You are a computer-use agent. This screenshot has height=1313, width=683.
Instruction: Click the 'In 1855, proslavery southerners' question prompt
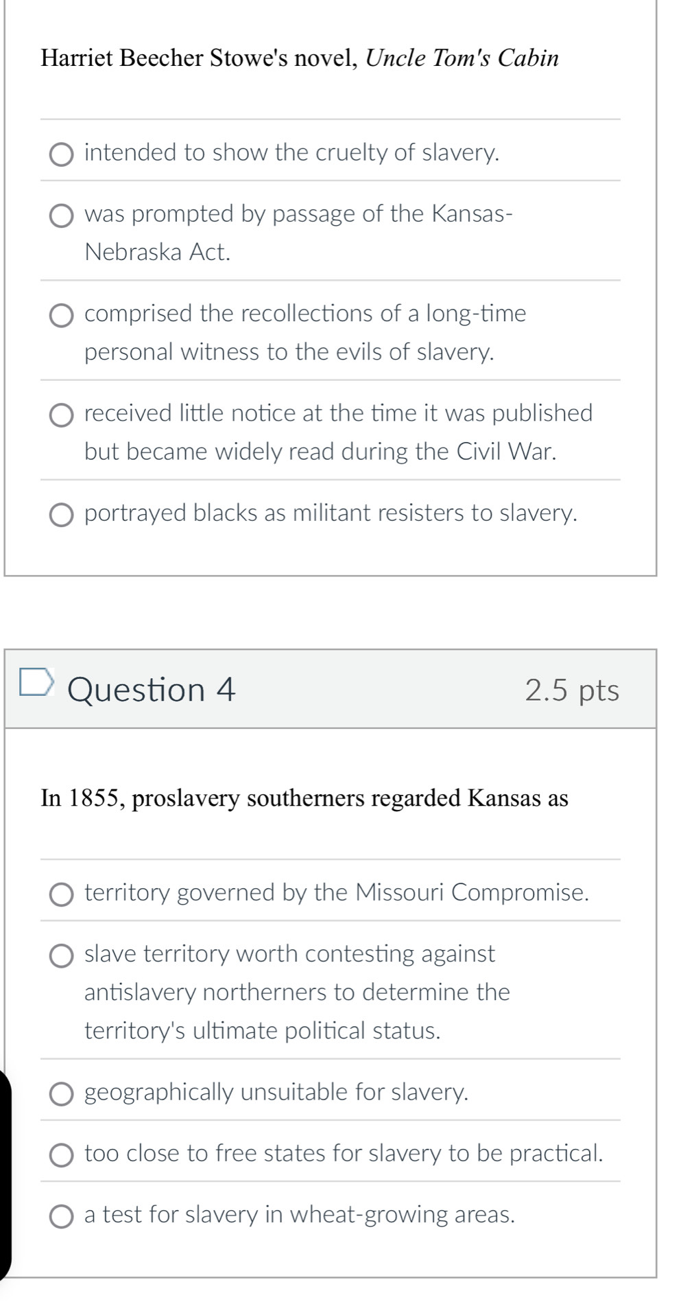click(x=304, y=798)
